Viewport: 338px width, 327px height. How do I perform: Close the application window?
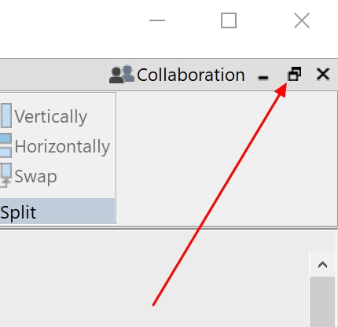[x=302, y=20]
